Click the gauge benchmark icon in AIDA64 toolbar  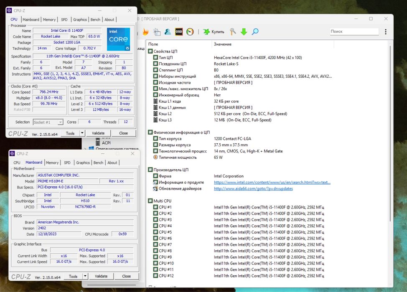(190, 32)
